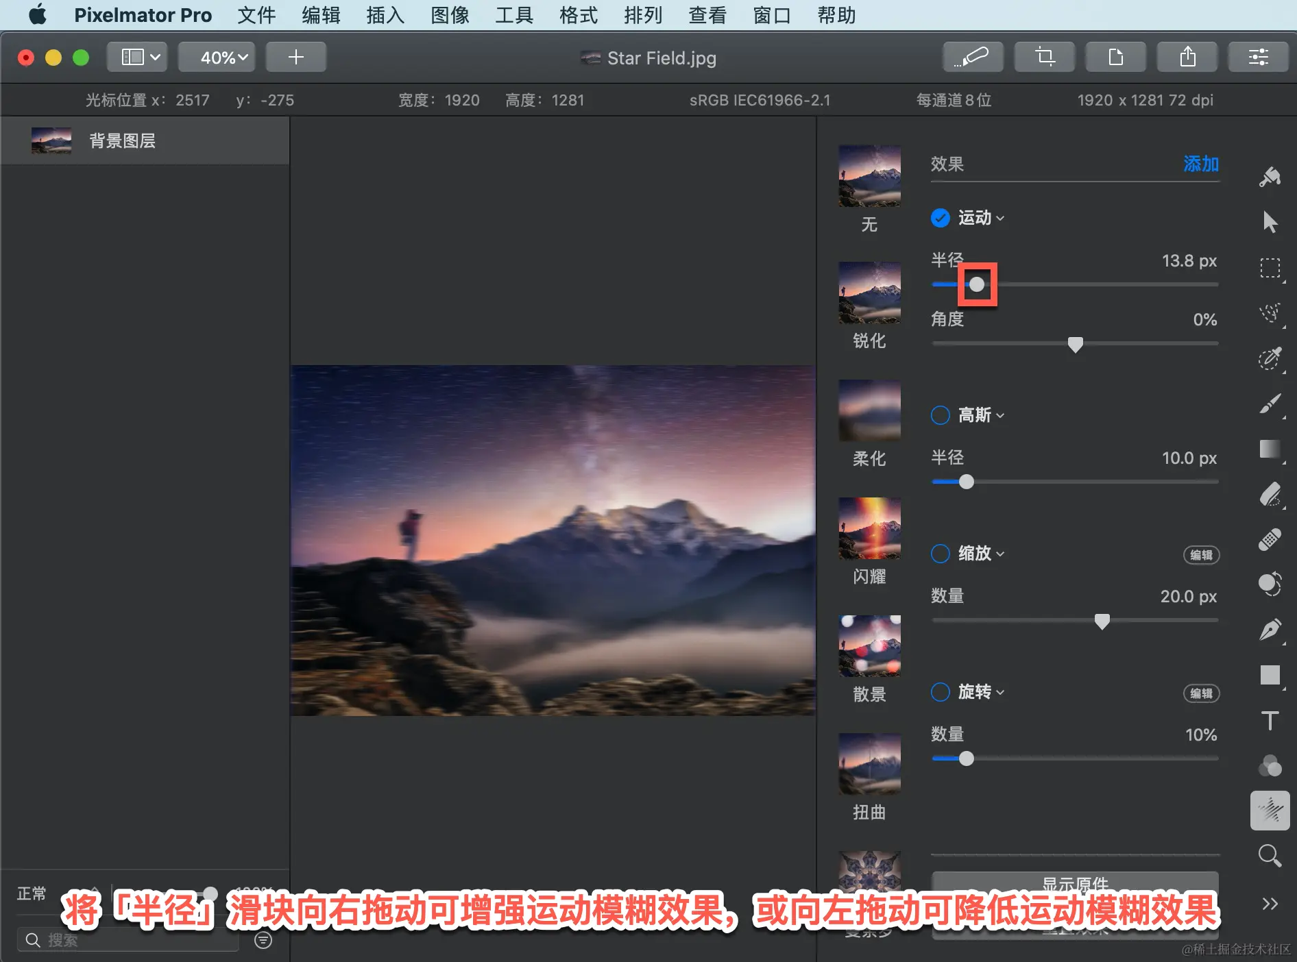This screenshot has height=962, width=1297.
Task: Select the Type text tool
Action: point(1270,721)
